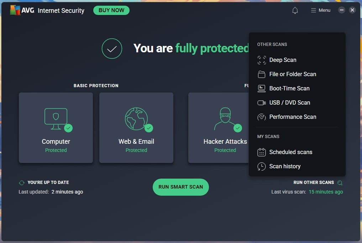Click the green check badge on Hacker Attacks
Screen dimensions: 362x243
click(237, 128)
